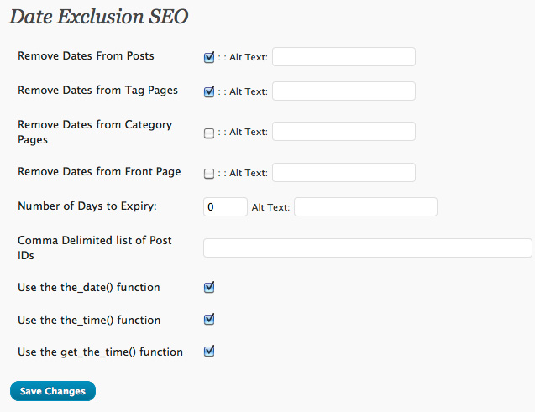Toggle the the_time() function checkbox

point(209,320)
